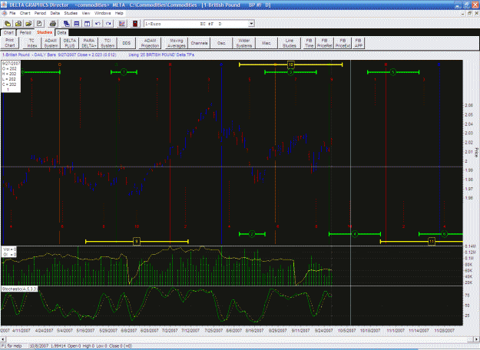Click green circled marker 2 at bottom
The image size is (480, 350).
(x=252, y=234)
